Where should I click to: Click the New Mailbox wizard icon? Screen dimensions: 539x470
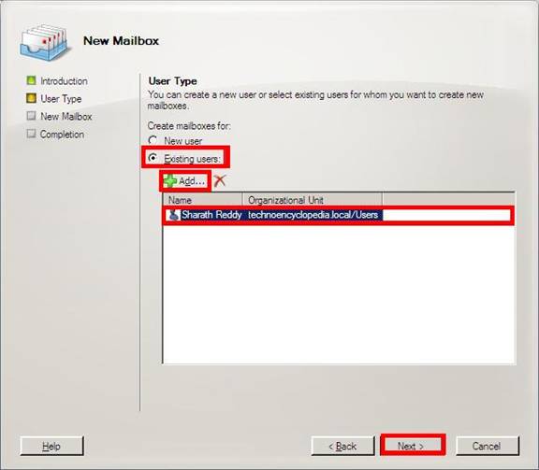click(x=44, y=41)
